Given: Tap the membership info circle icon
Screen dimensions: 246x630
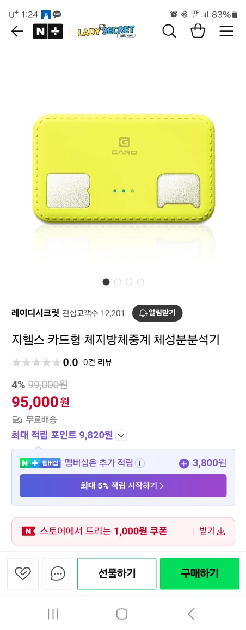Looking at the screenshot, I should (139, 464).
